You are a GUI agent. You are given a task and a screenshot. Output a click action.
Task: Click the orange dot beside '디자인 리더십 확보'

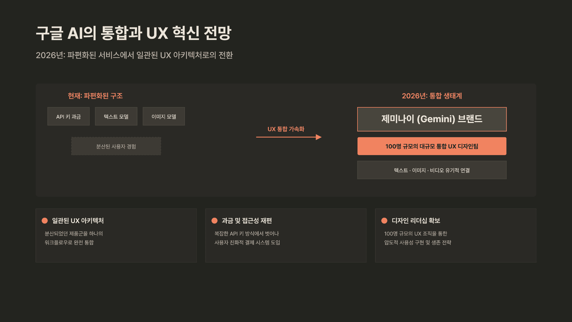[384, 221]
